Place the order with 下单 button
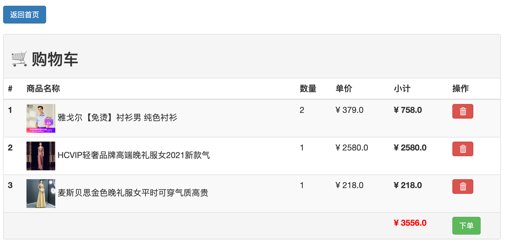The image size is (505, 244). (x=466, y=226)
